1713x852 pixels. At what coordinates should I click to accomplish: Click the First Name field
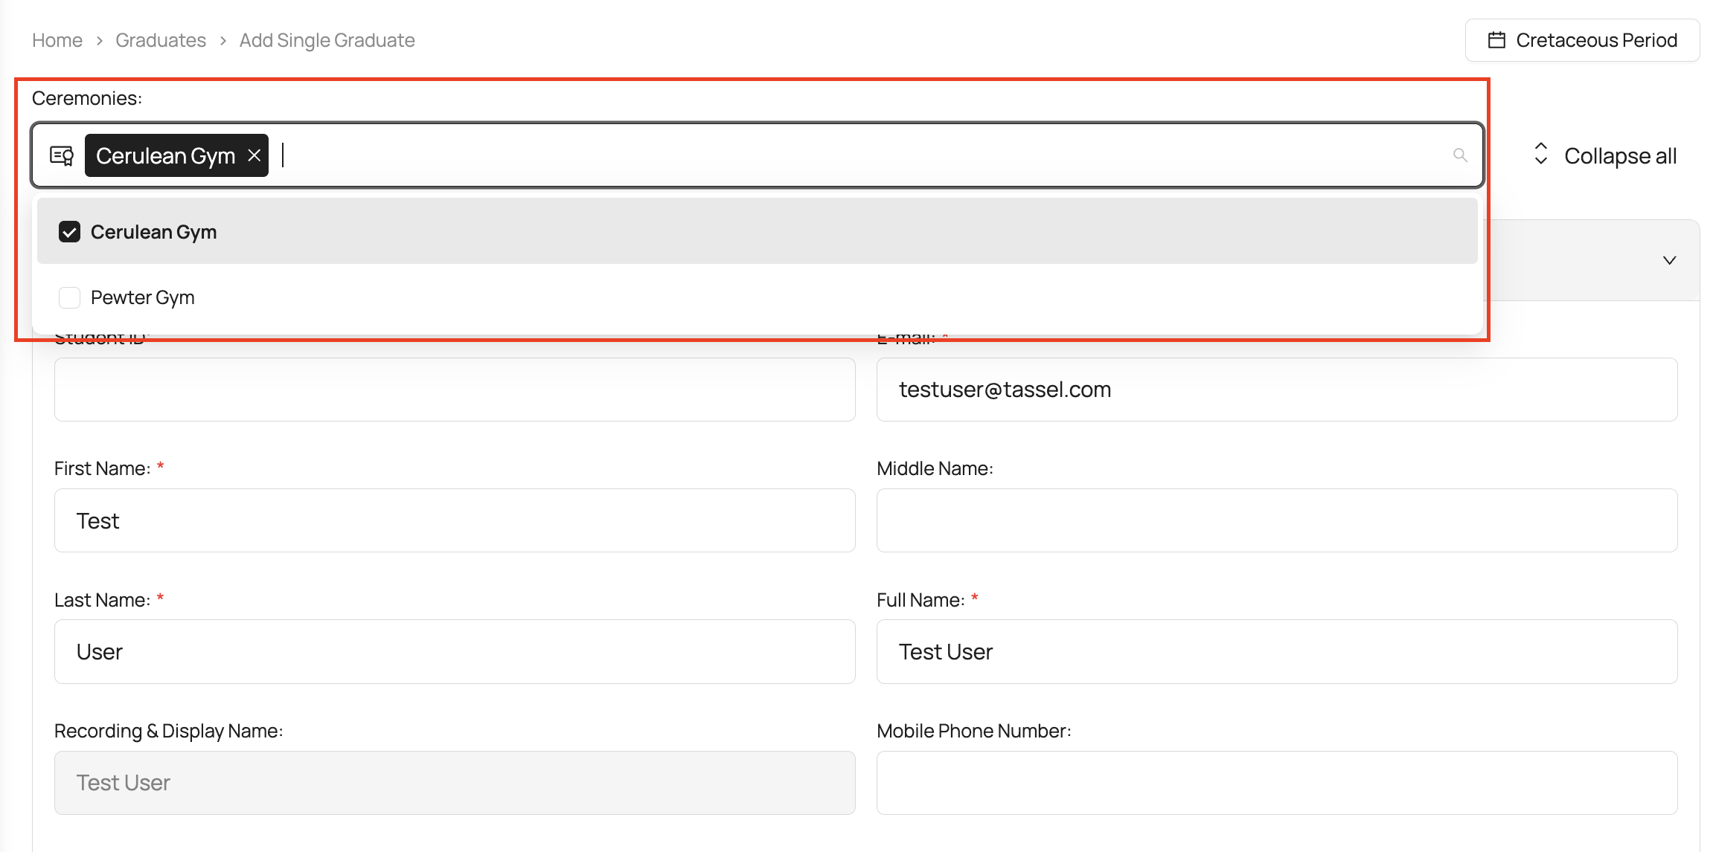pos(454,520)
